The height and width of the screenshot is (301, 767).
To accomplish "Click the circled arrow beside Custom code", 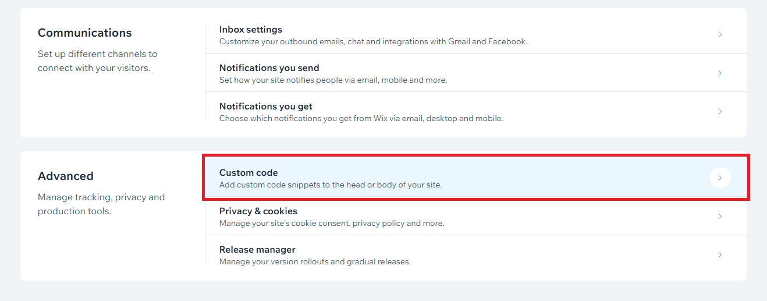I will [720, 178].
